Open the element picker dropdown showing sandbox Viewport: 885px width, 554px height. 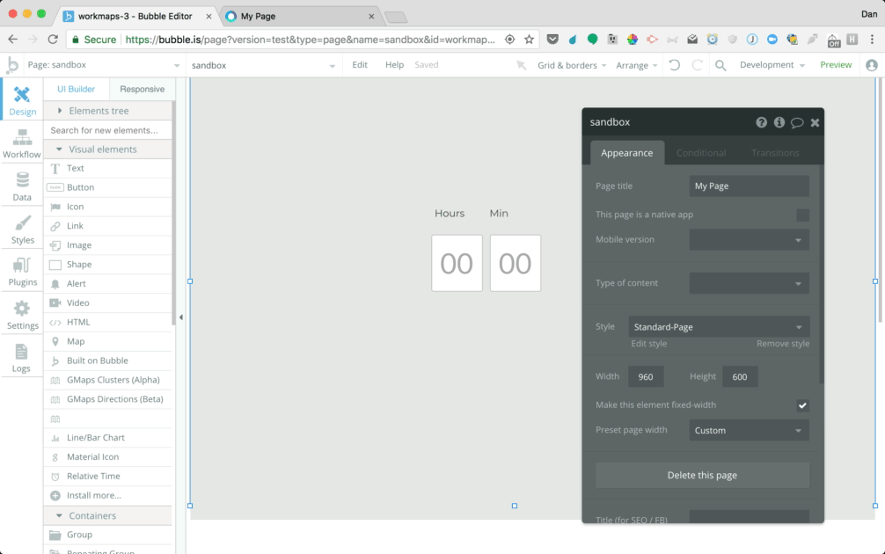tap(263, 65)
